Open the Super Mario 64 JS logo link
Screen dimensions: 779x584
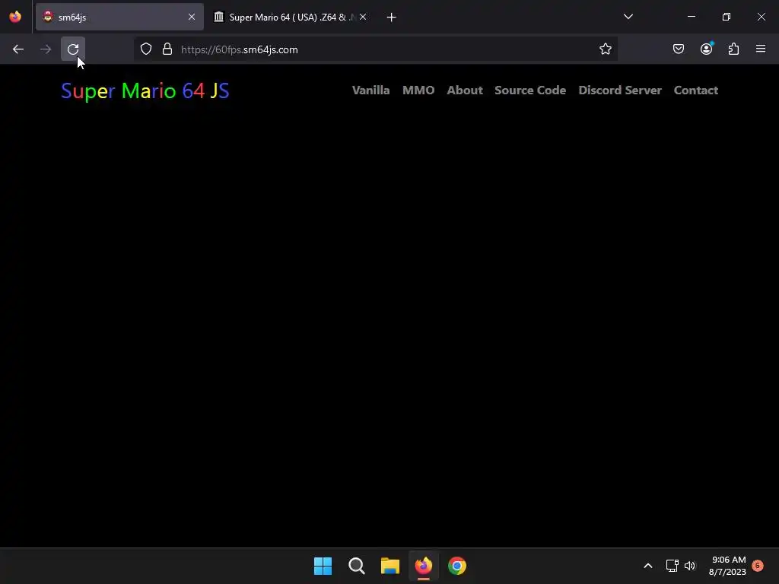[145, 91]
